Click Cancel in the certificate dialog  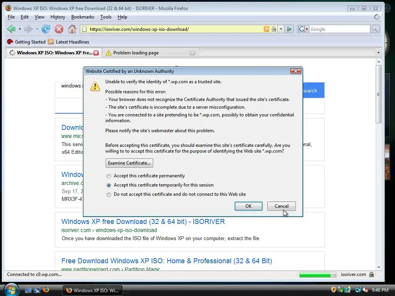point(281,206)
